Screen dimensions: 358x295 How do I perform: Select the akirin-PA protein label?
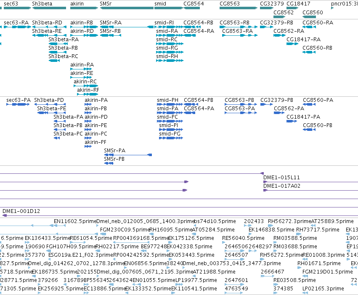click(x=96, y=100)
